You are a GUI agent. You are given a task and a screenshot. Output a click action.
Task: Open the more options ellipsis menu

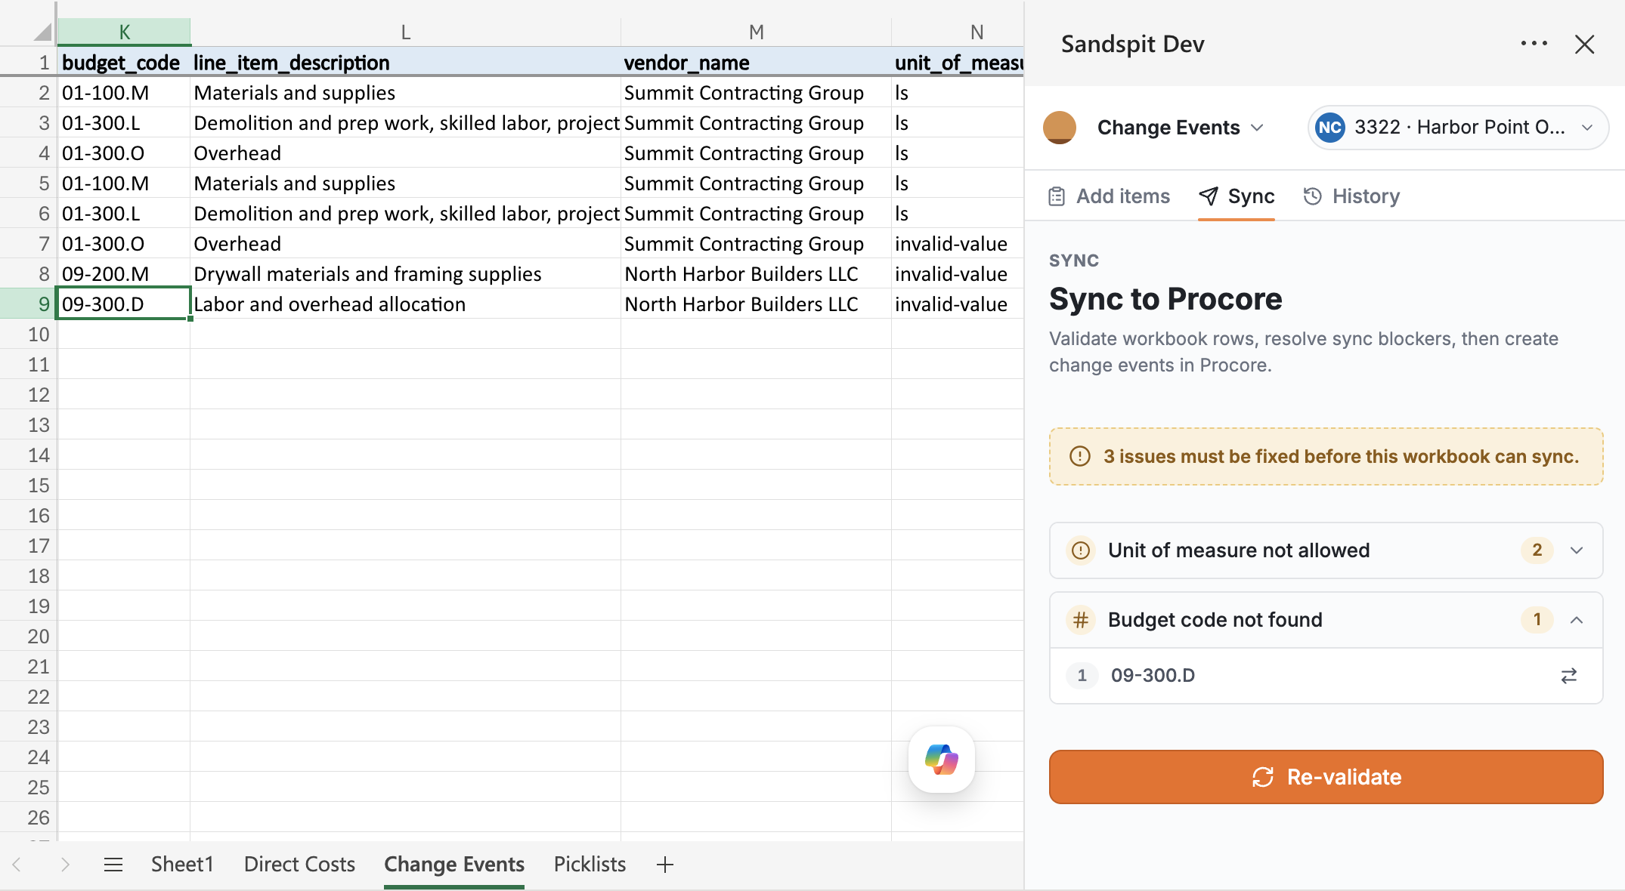[1534, 44]
